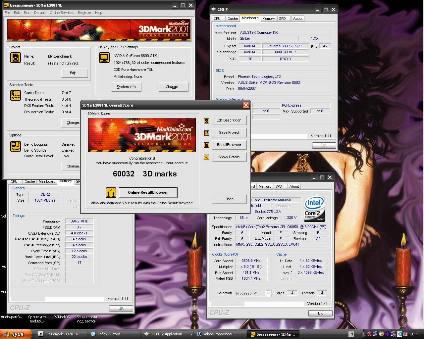Click the teal square tray icon
This screenshot has width=424, height=339.
pos(399,334)
